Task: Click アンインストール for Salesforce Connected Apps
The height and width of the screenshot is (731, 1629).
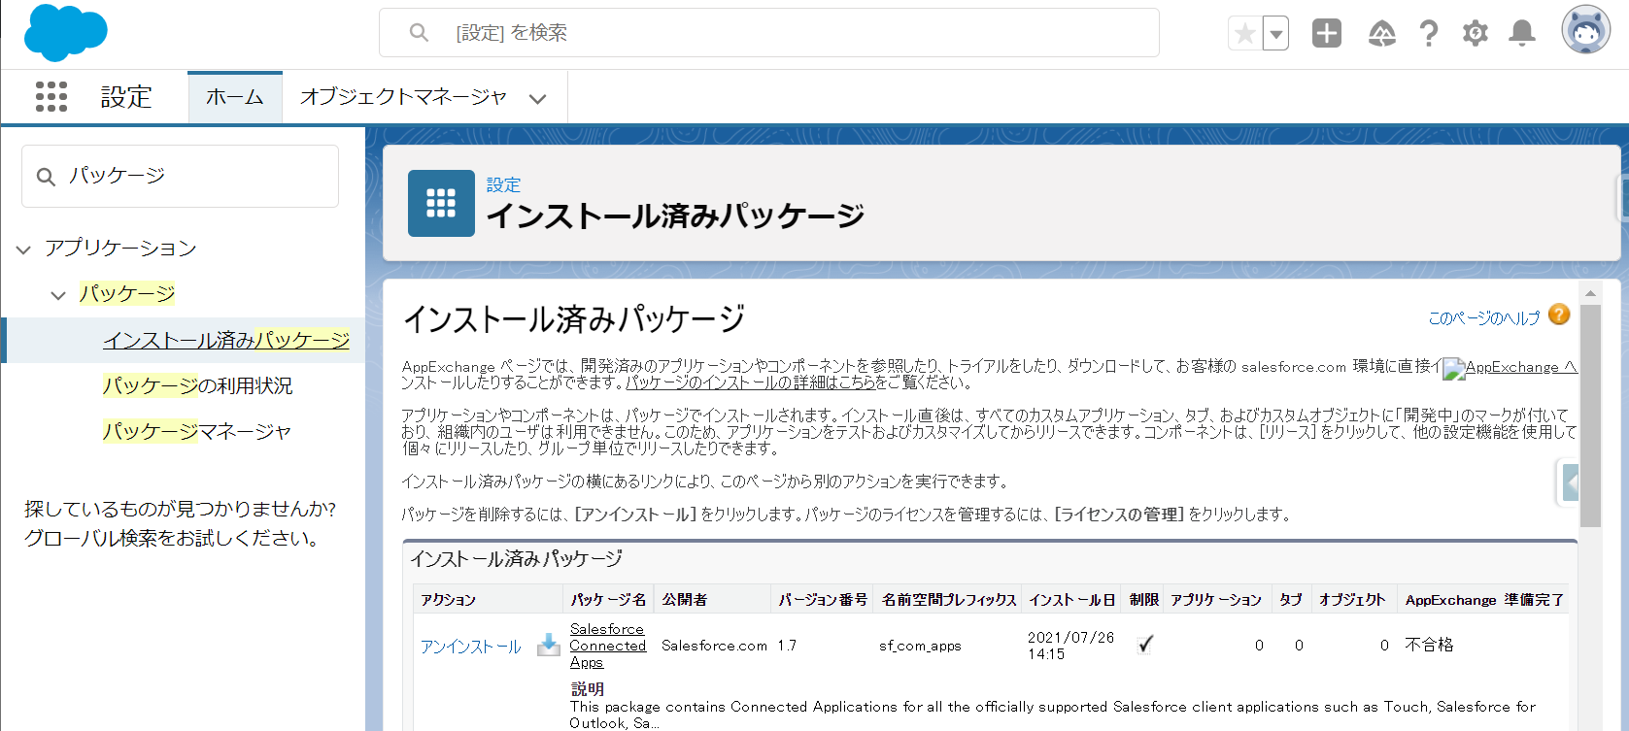Action: coord(470,647)
